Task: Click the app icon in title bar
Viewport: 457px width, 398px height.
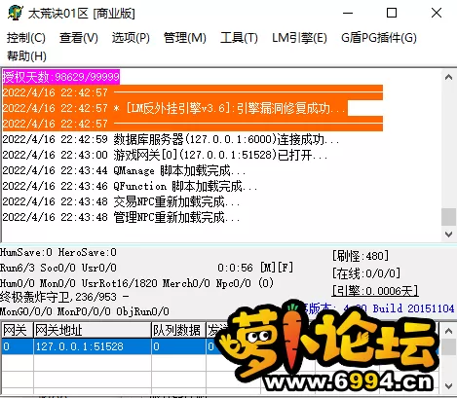Action: 16,13
